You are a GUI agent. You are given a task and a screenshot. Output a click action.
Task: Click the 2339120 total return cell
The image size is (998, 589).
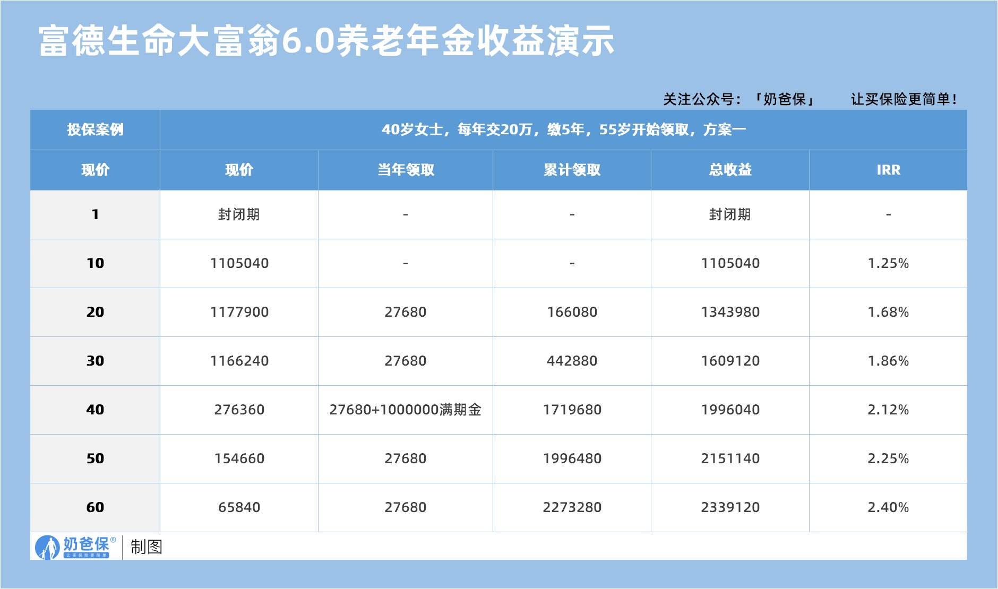[730, 508]
